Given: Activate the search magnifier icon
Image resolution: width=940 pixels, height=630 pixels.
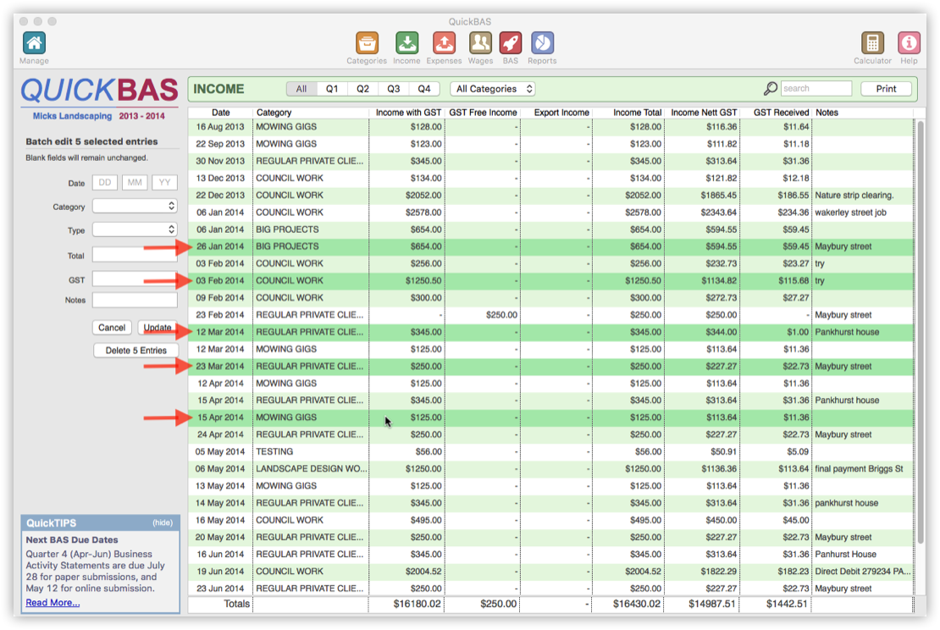Looking at the screenshot, I should tap(771, 88).
